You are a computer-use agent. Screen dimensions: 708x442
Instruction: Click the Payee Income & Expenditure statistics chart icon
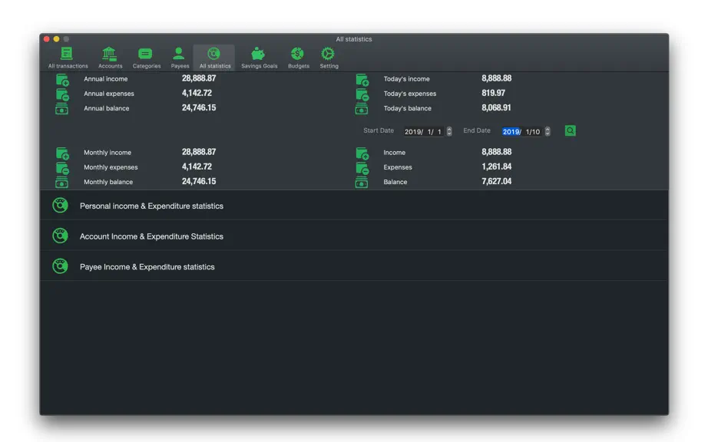60,266
